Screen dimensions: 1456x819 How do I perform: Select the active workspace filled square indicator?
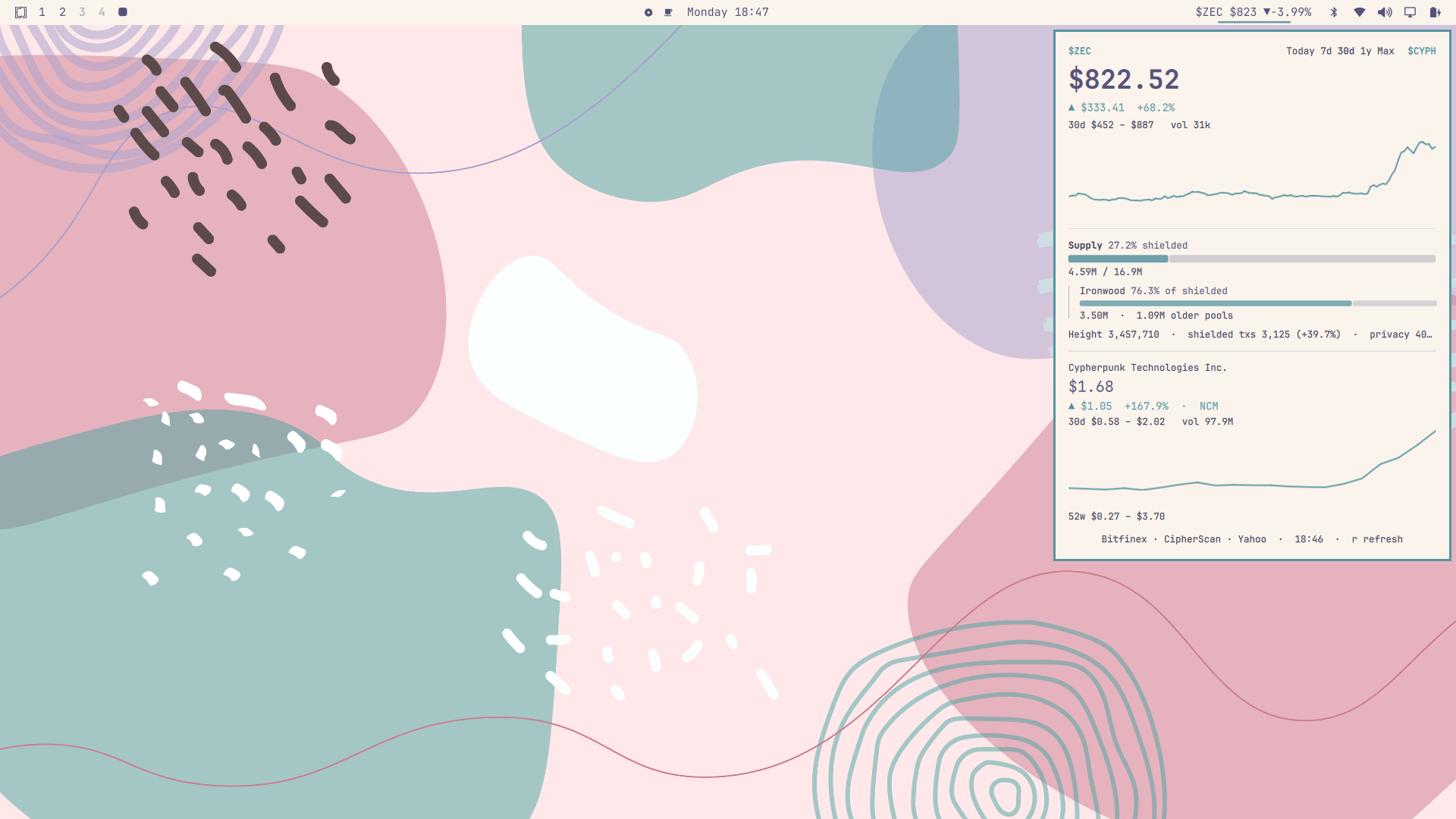click(x=123, y=12)
